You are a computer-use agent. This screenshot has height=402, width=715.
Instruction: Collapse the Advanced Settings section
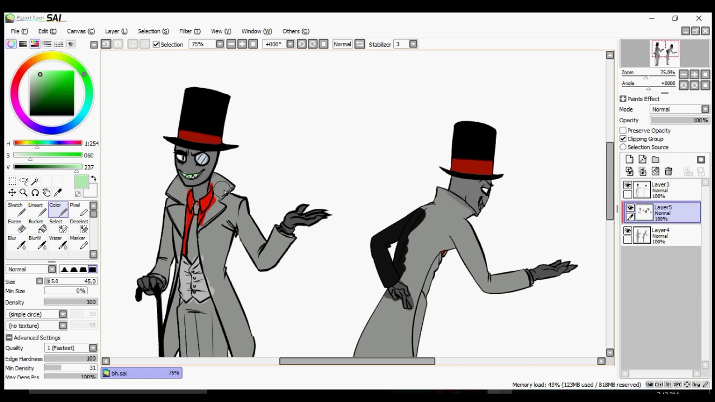pos(9,338)
